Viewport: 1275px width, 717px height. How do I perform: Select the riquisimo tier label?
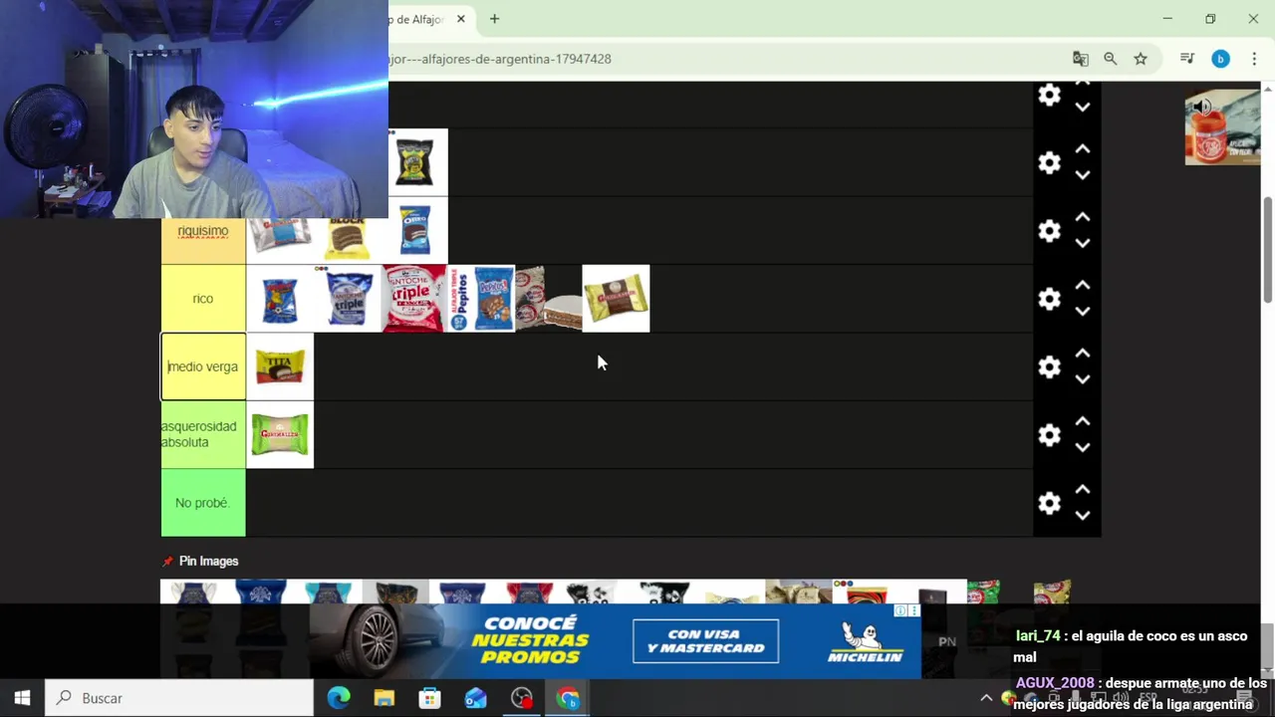(203, 231)
